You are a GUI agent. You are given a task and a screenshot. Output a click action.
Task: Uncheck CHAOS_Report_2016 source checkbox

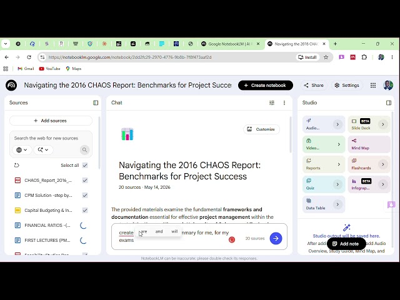click(x=85, y=181)
